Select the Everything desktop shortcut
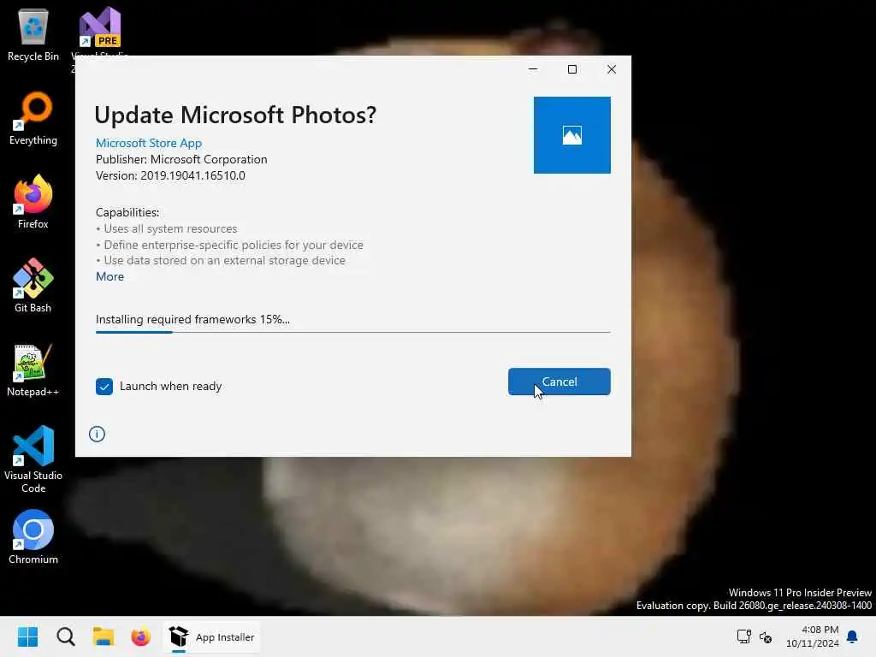 pos(33,118)
